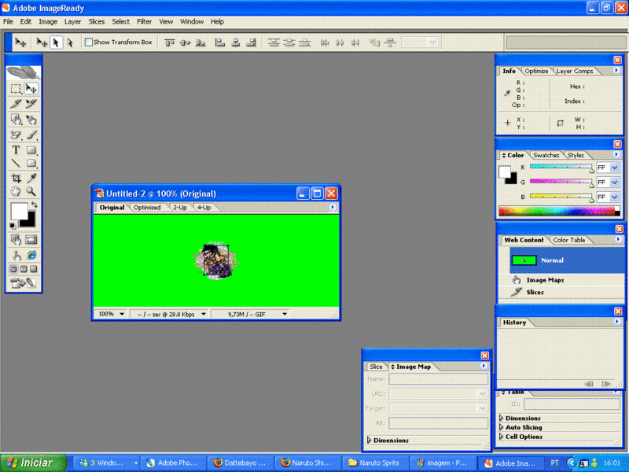Switch to full screen mode with menu bar
The width and height of the screenshot is (629, 472).
[x=24, y=269]
